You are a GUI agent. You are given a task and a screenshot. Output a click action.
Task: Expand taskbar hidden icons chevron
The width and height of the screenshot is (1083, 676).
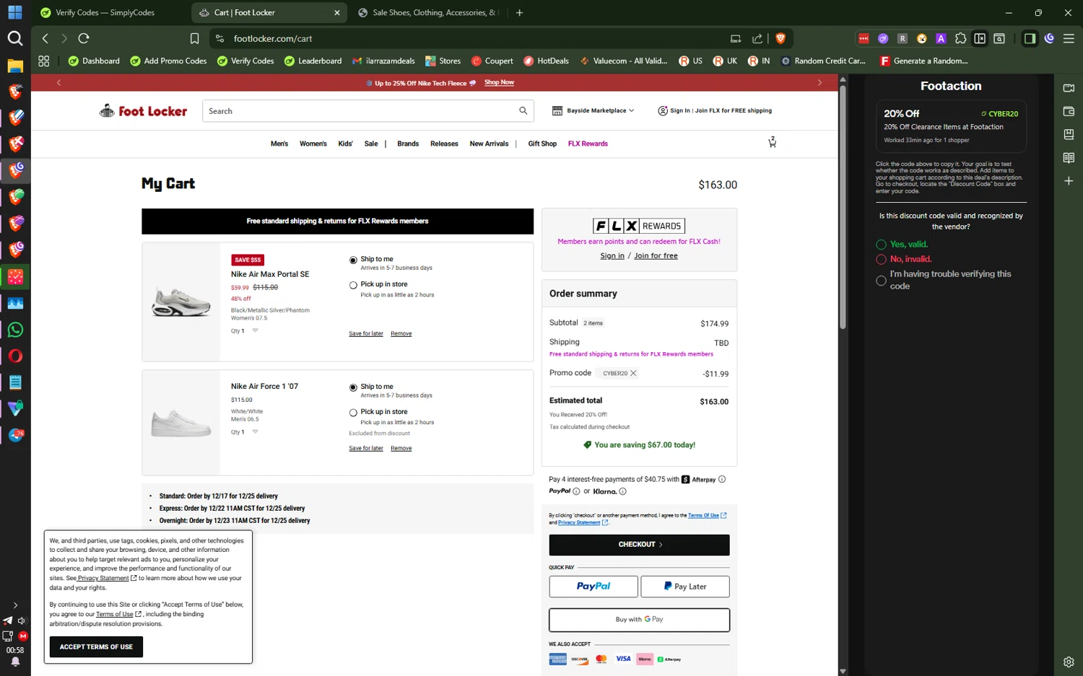[x=15, y=605]
